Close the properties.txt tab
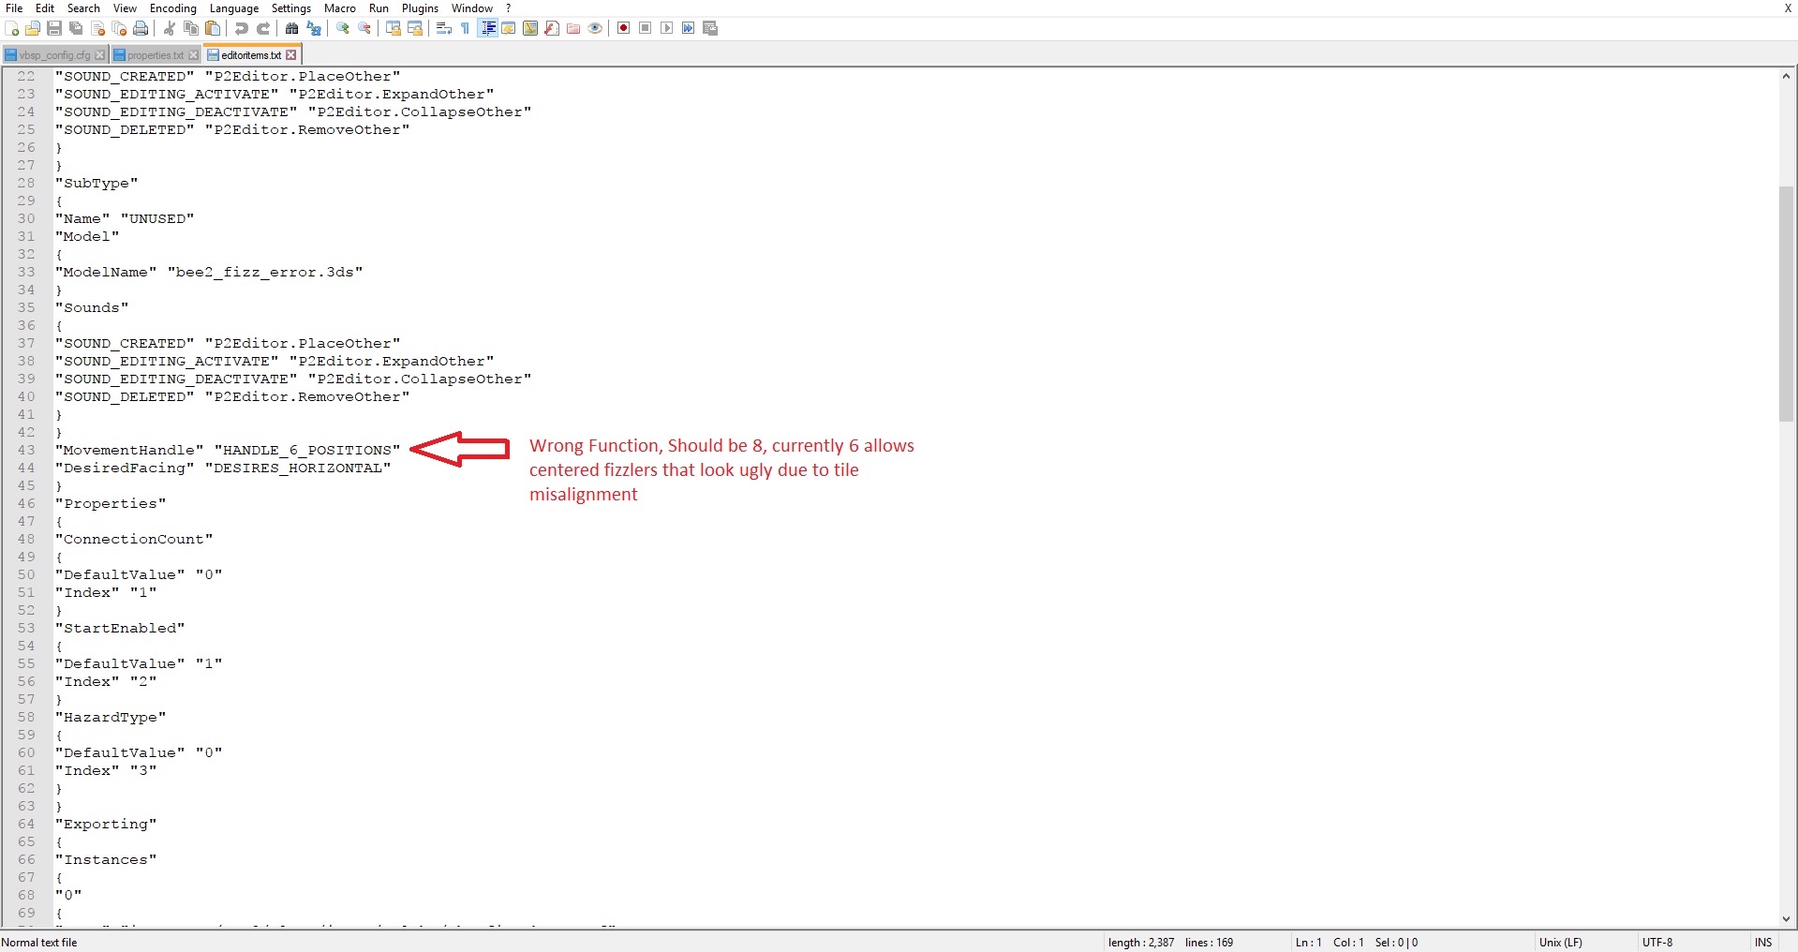Image resolution: width=1798 pixels, height=952 pixels. [x=194, y=55]
